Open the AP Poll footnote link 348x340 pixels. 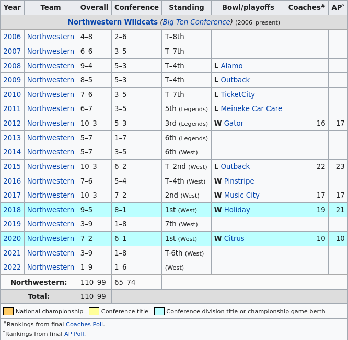(74, 334)
